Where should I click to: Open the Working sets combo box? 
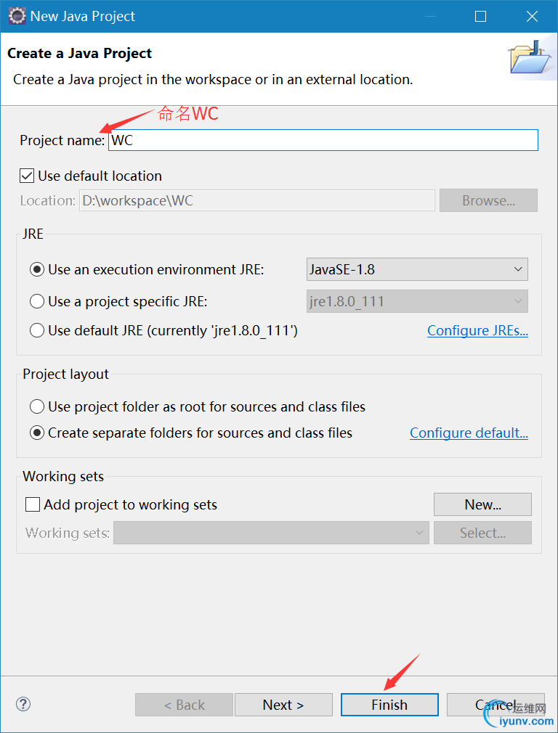271,533
